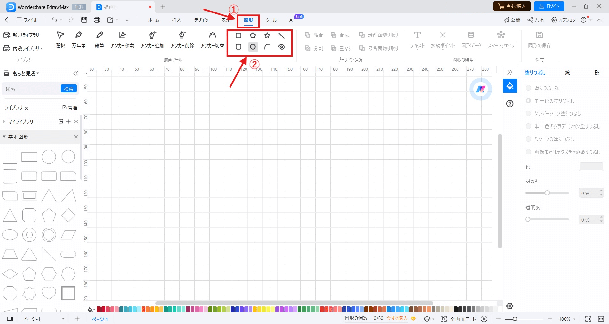Activate the アンカー移動 tool
Screen dimensions: 609x324
click(x=122, y=40)
